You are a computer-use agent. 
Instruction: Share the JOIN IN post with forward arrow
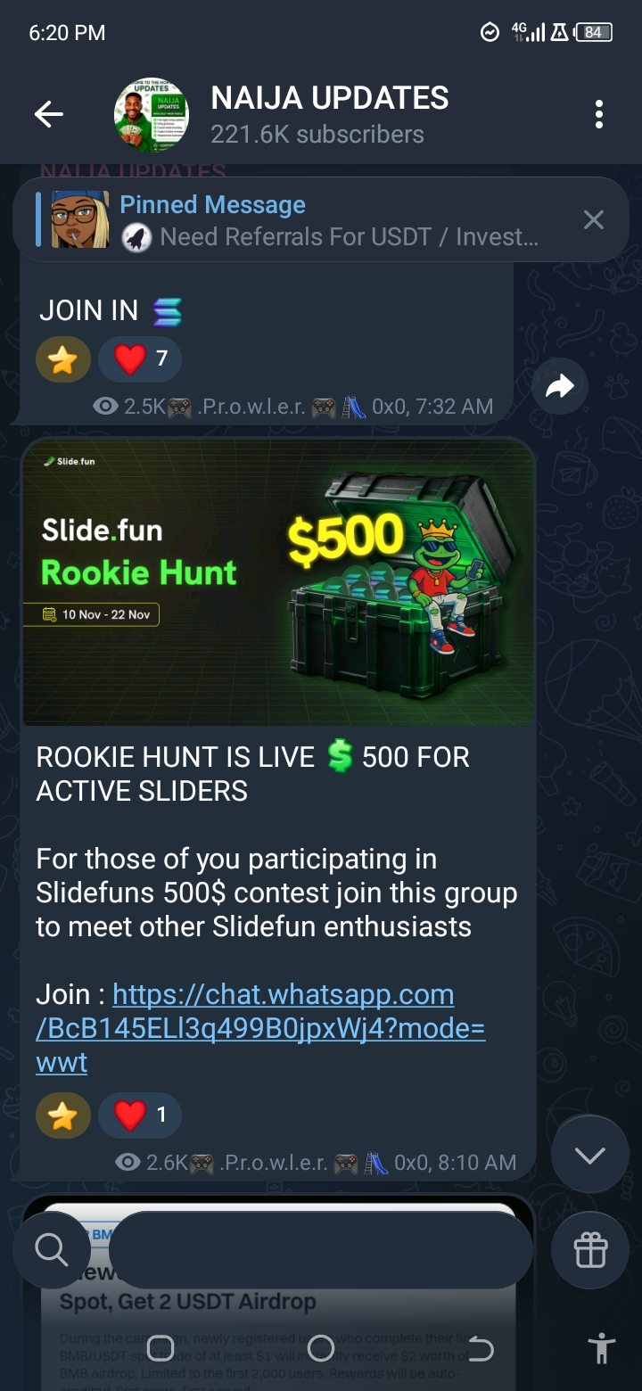[x=560, y=386]
